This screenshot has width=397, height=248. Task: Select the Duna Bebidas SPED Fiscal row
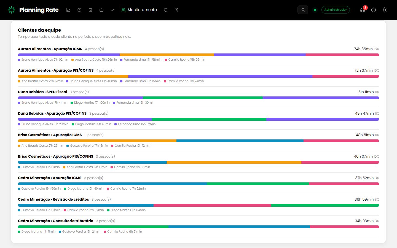pos(198,97)
